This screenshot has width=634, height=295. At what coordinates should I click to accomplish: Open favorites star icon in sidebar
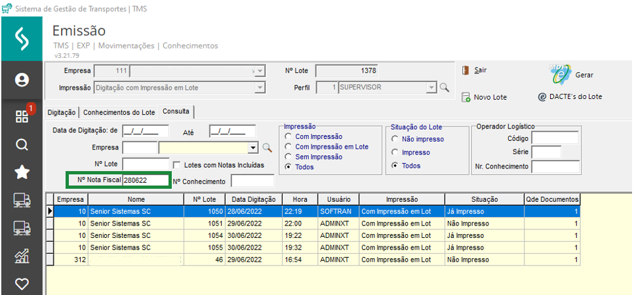point(22,172)
